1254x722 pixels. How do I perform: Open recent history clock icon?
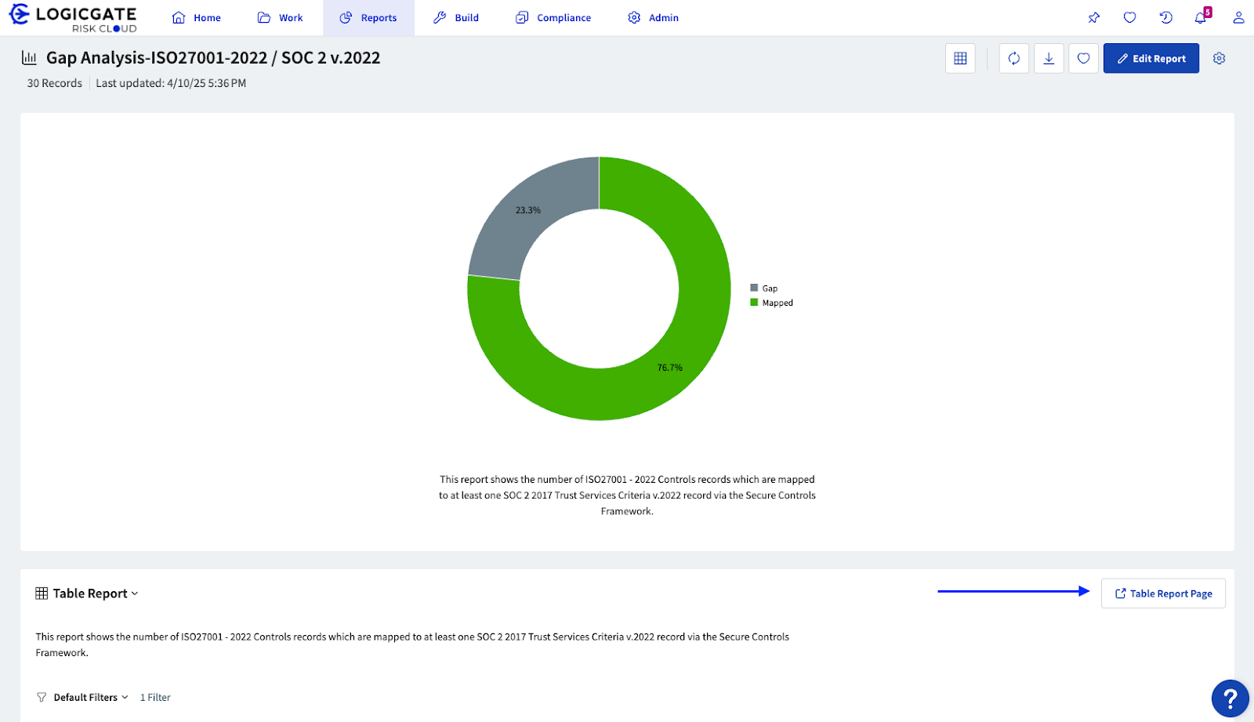[1165, 17]
